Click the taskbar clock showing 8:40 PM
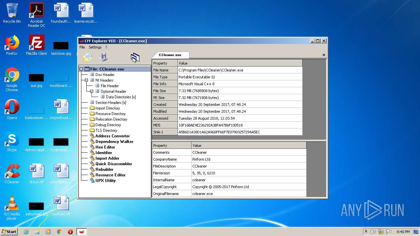This screenshot has height=236, width=420. point(403,232)
